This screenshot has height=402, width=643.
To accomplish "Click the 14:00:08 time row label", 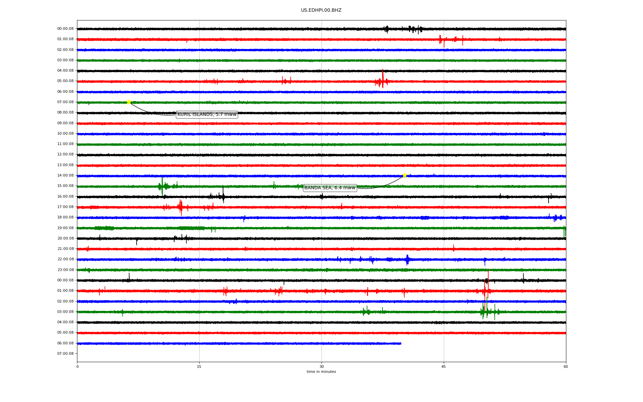I will (65, 176).
